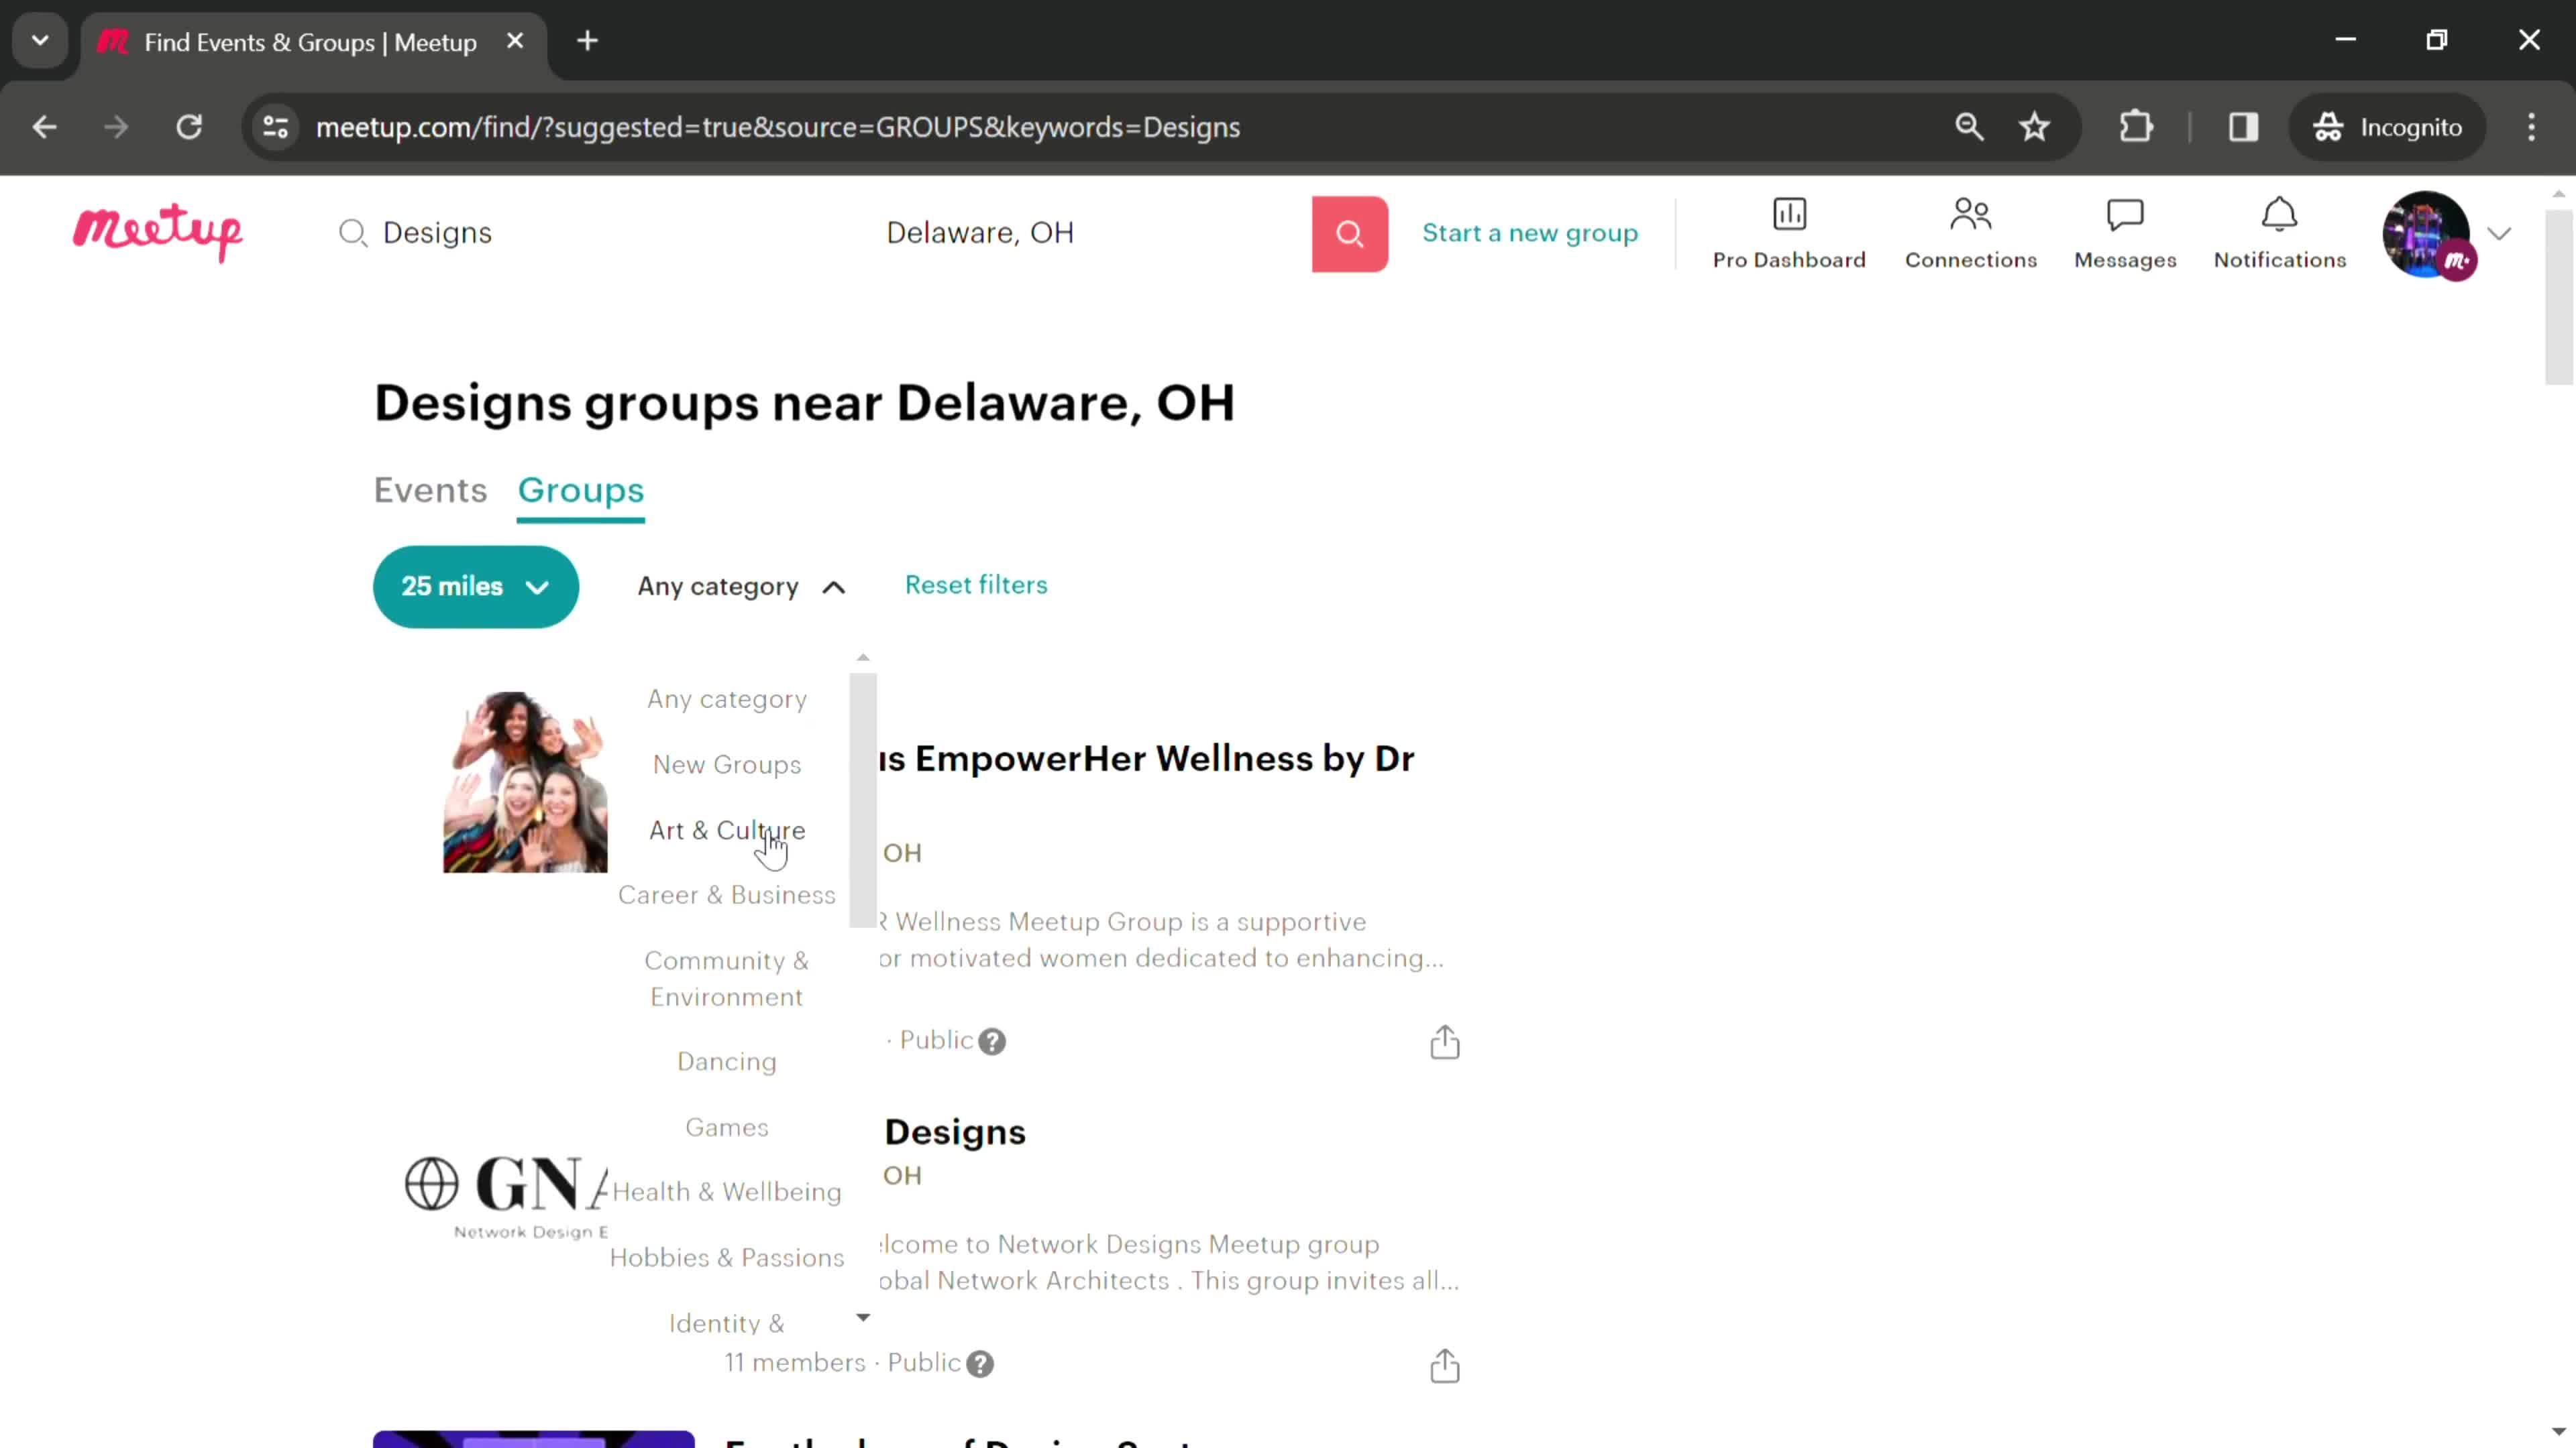Show info about Public for EmpowerHer group

click(x=991, y=1041)
